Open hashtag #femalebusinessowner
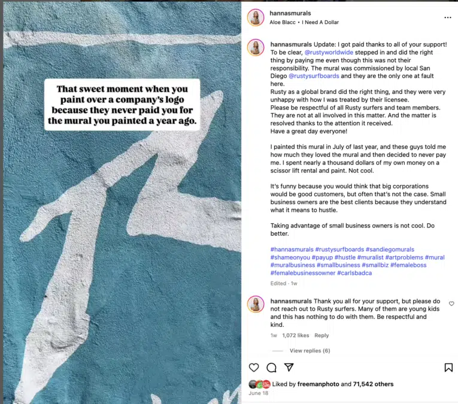458x404 pixels. pos(303,273)
